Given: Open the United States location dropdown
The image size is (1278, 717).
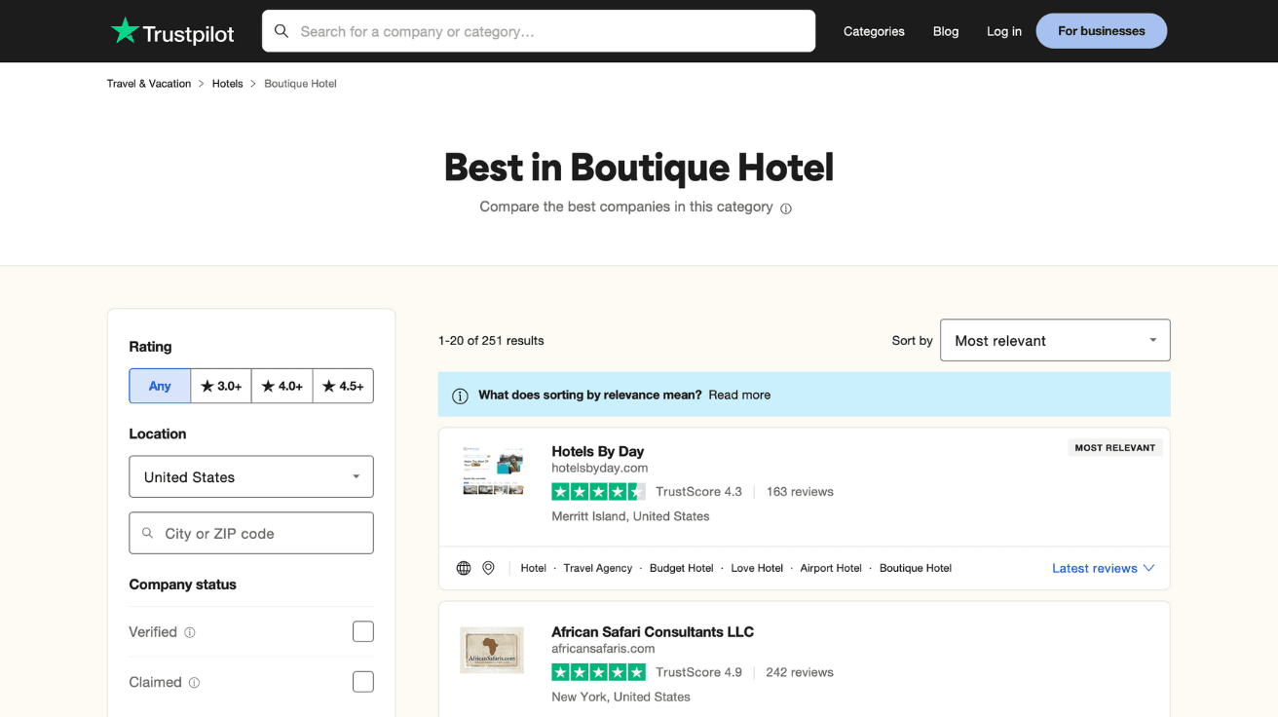Looking at the screenshot, I should pos(250,476).
